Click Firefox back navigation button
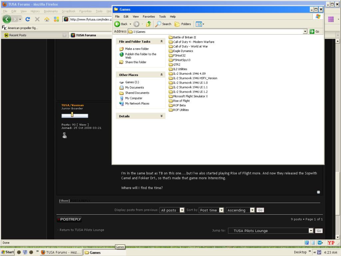341x256 pixels. (x=7, y=19)
